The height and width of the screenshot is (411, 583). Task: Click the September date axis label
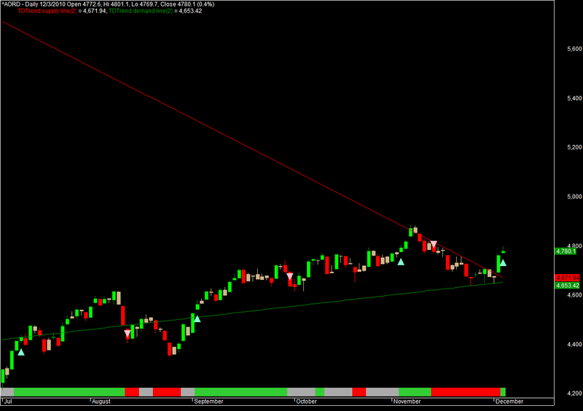tap(208, 402)
